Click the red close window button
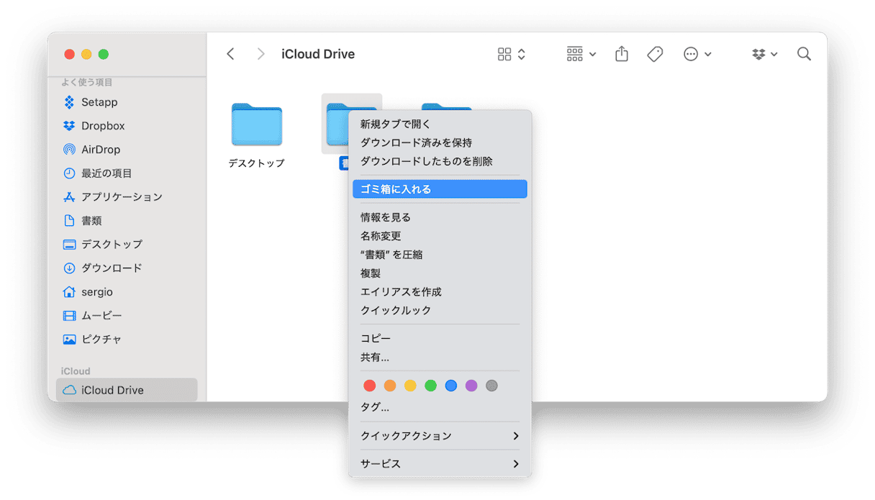 70,54
